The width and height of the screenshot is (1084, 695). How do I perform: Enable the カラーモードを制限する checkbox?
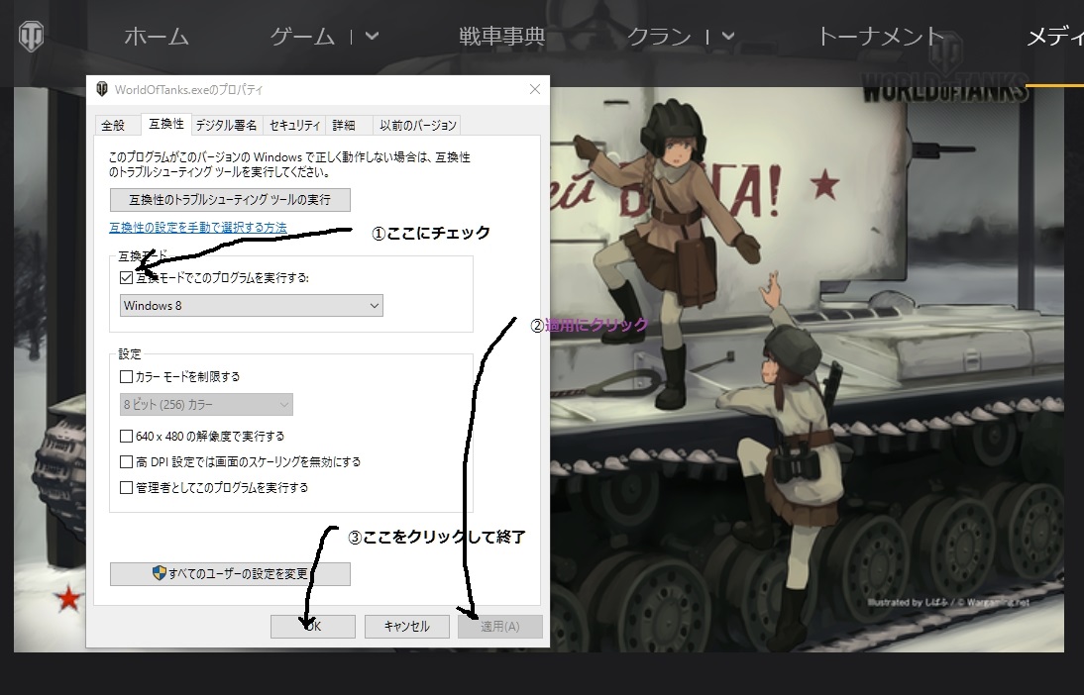pyautogui.click(x=126, y=377)
